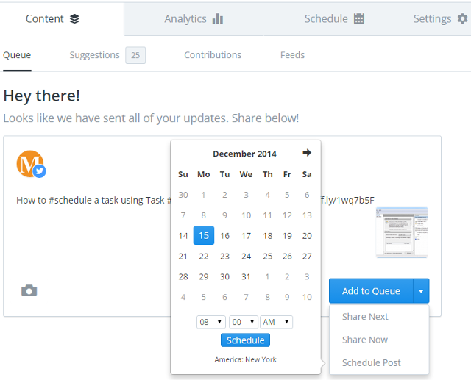Open the minutes dropdown showing 00

243,322
